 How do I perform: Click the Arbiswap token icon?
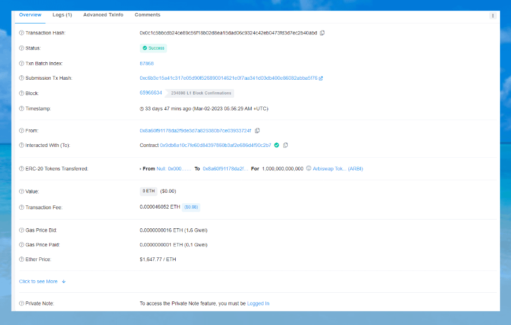click(x=309, y=169)
